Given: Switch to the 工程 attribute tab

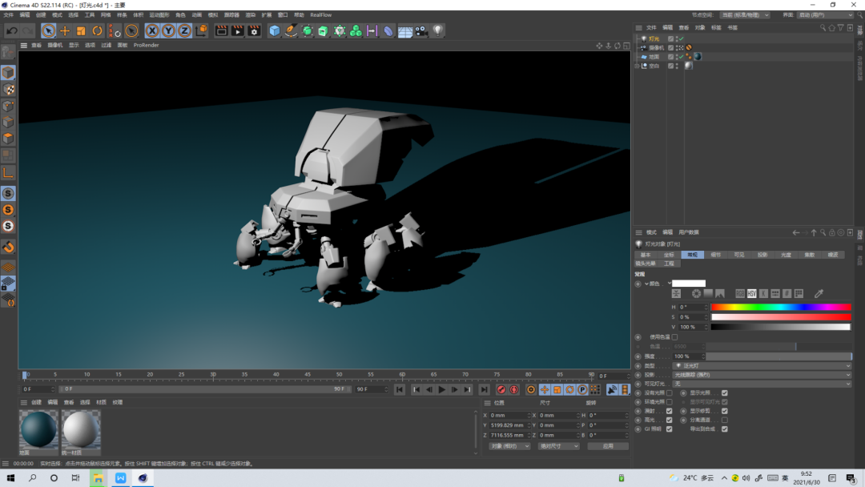Looking at the screenshot, I should click(x=669, y=264).
